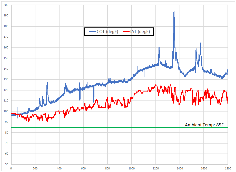This screenshot has width=236, height=172.
Task: Select the 1600 label on horizontal axis
Action: point(204,168)
